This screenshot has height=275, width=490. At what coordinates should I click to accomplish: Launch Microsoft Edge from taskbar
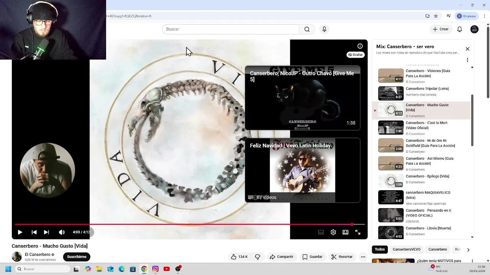click(122, 269)
